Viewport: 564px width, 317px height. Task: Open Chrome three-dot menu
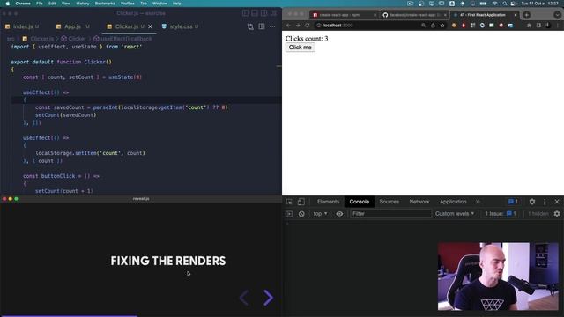(558, 26)
